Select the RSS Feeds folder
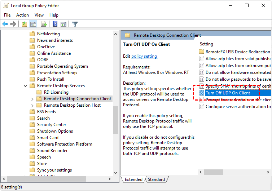Viewport: 272px width, 191px height. coord(47,112)
